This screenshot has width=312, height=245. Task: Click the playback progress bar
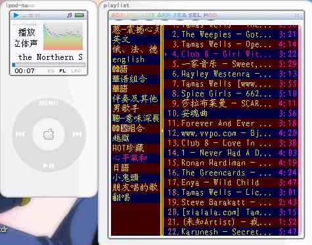pyautogui.click(x=49, y=65)
